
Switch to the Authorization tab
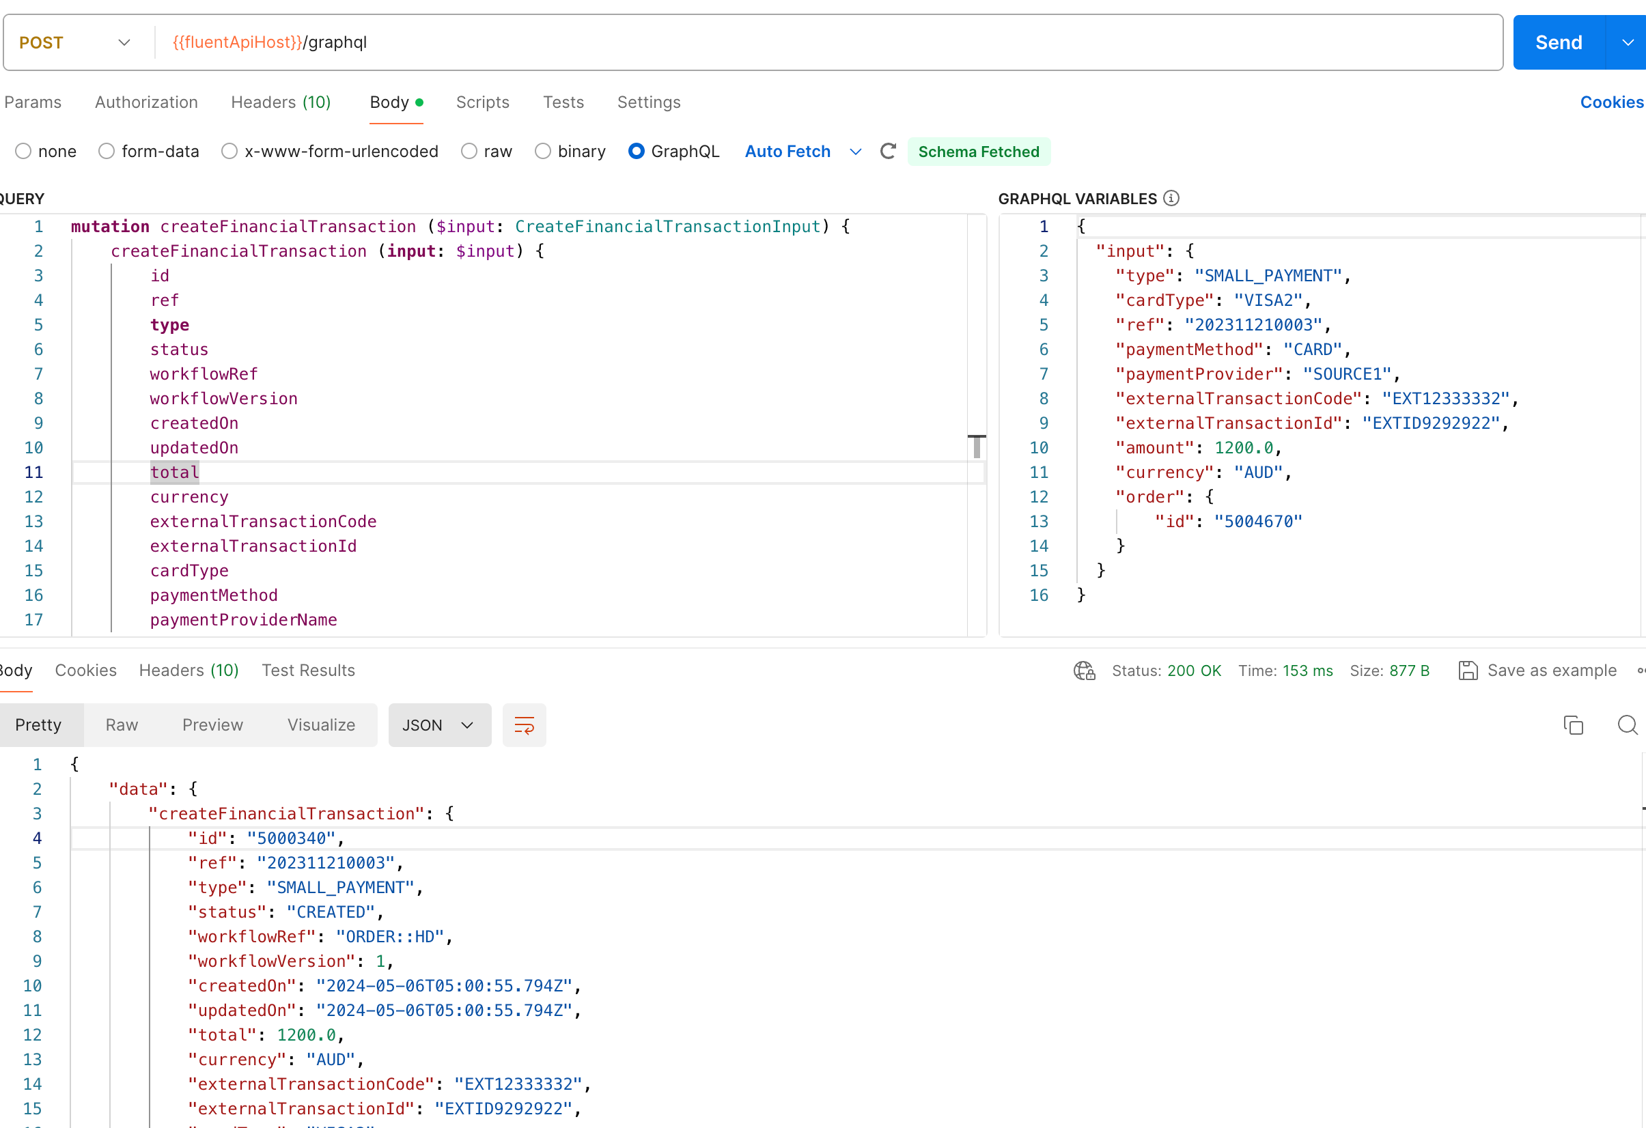(146, 102)
